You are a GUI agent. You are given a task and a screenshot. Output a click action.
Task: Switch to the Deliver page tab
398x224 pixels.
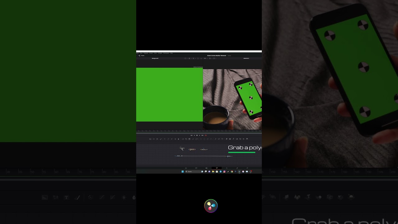click(x=247, y=168)
